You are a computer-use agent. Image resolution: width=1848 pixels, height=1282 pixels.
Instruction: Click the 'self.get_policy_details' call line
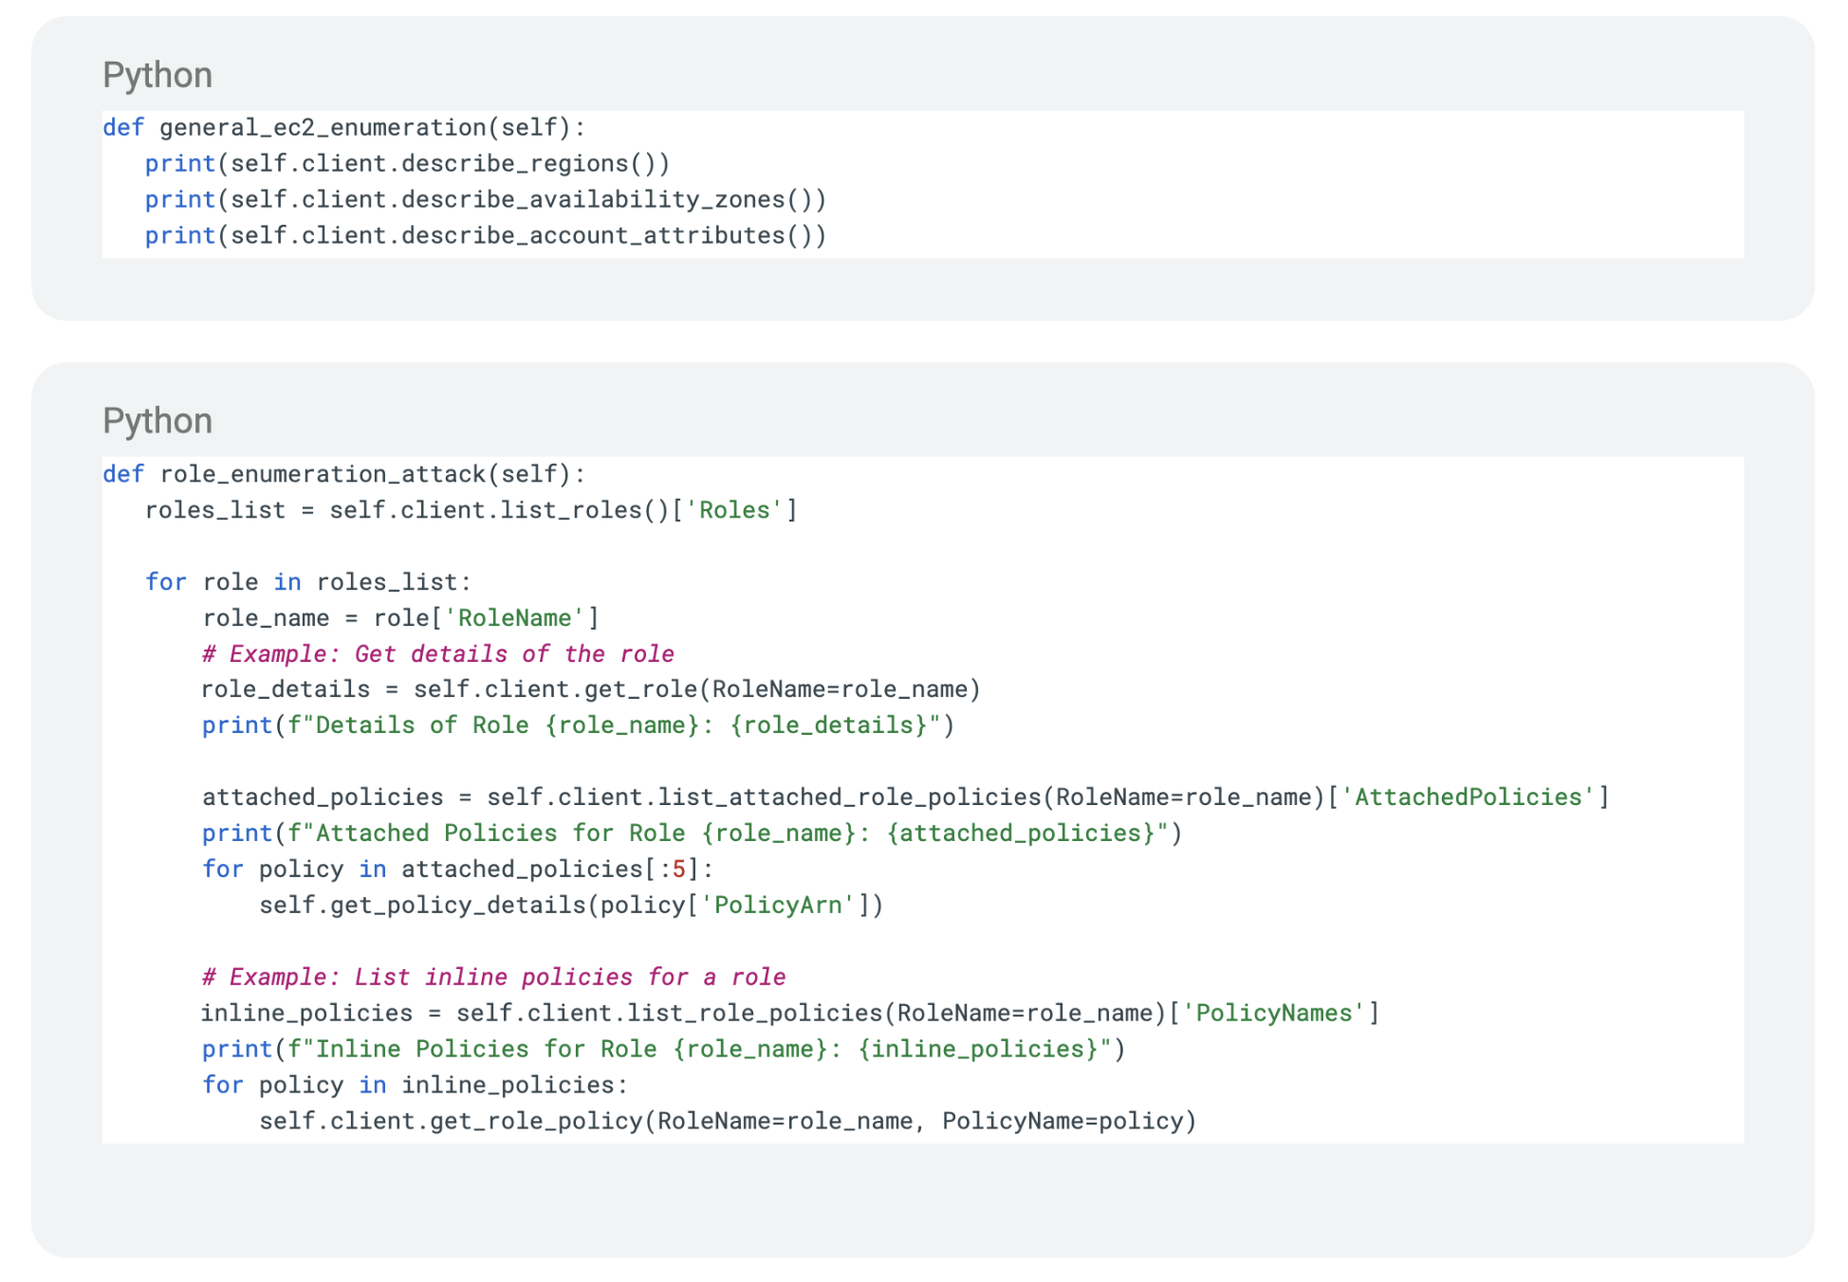click(572, 906)
